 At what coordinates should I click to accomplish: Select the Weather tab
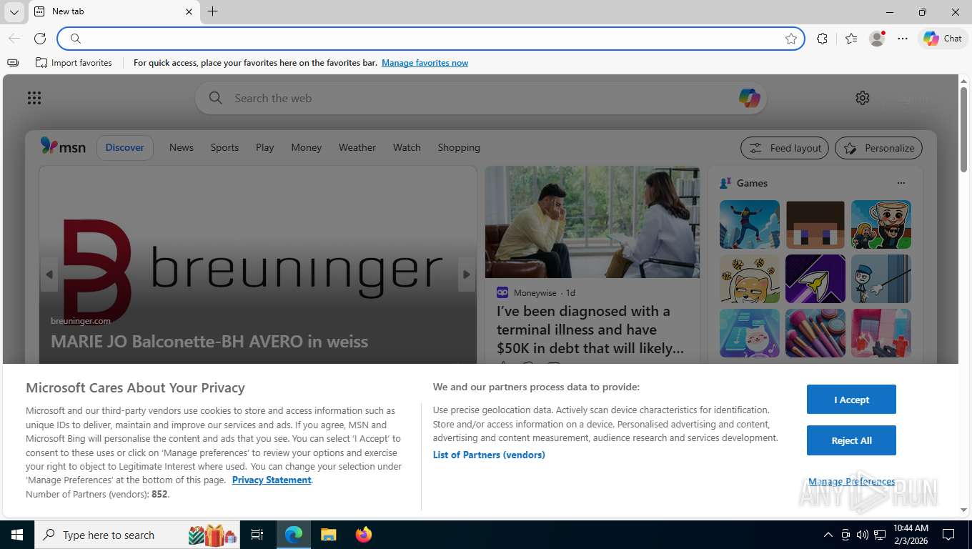pyautogui.click(x=357, y=147)
